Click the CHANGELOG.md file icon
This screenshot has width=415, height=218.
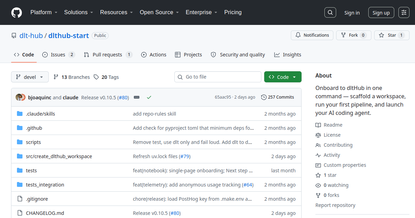tap(20, 213)
